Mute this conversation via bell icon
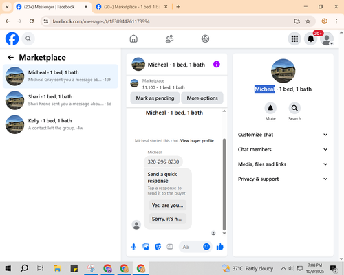 [x=270, y=108]
